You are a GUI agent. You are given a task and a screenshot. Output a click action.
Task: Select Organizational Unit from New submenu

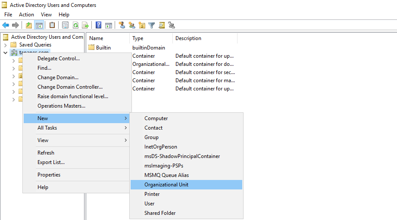click(x=166, y=185)
